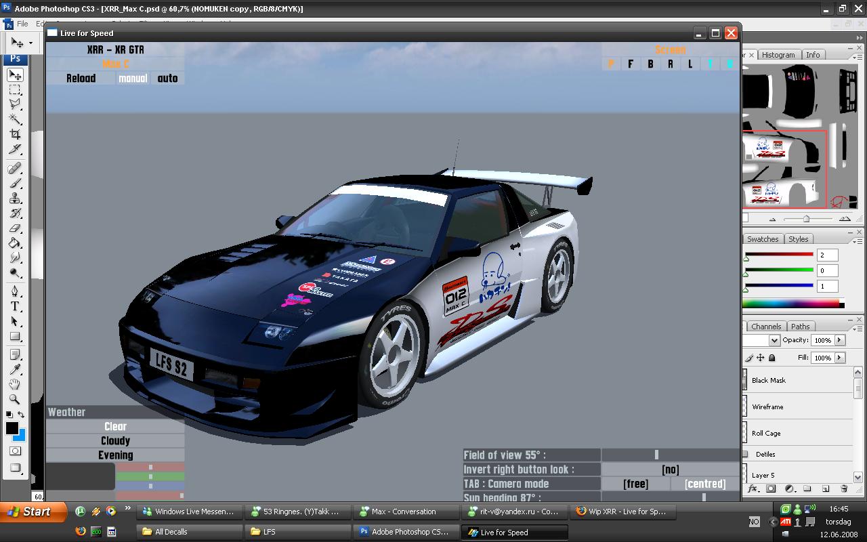
Task: Select the Paint Bucket tool
Action: tap(15, 243)
